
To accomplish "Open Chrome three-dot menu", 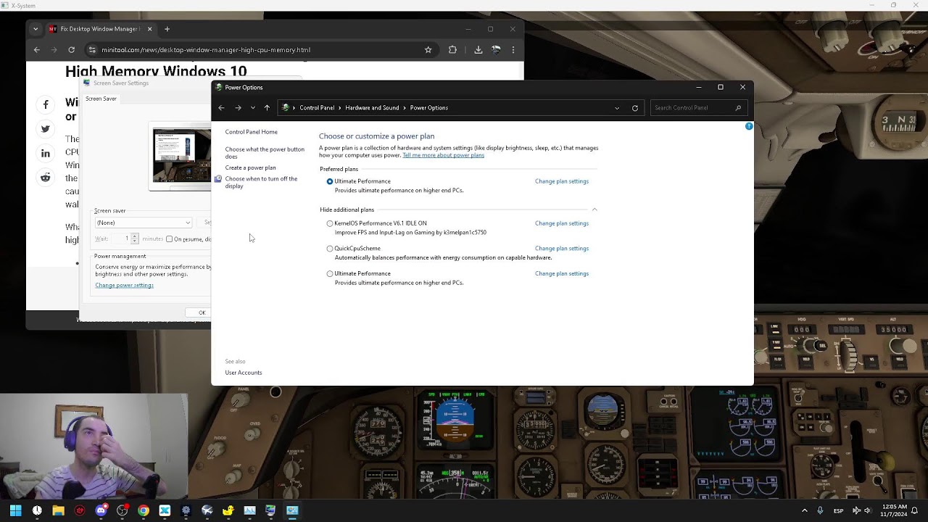I will pyautogui.click(x=513, y=50).
